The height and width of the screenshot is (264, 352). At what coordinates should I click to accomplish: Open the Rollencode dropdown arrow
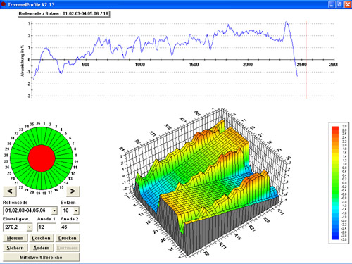[x=54, y=210]
